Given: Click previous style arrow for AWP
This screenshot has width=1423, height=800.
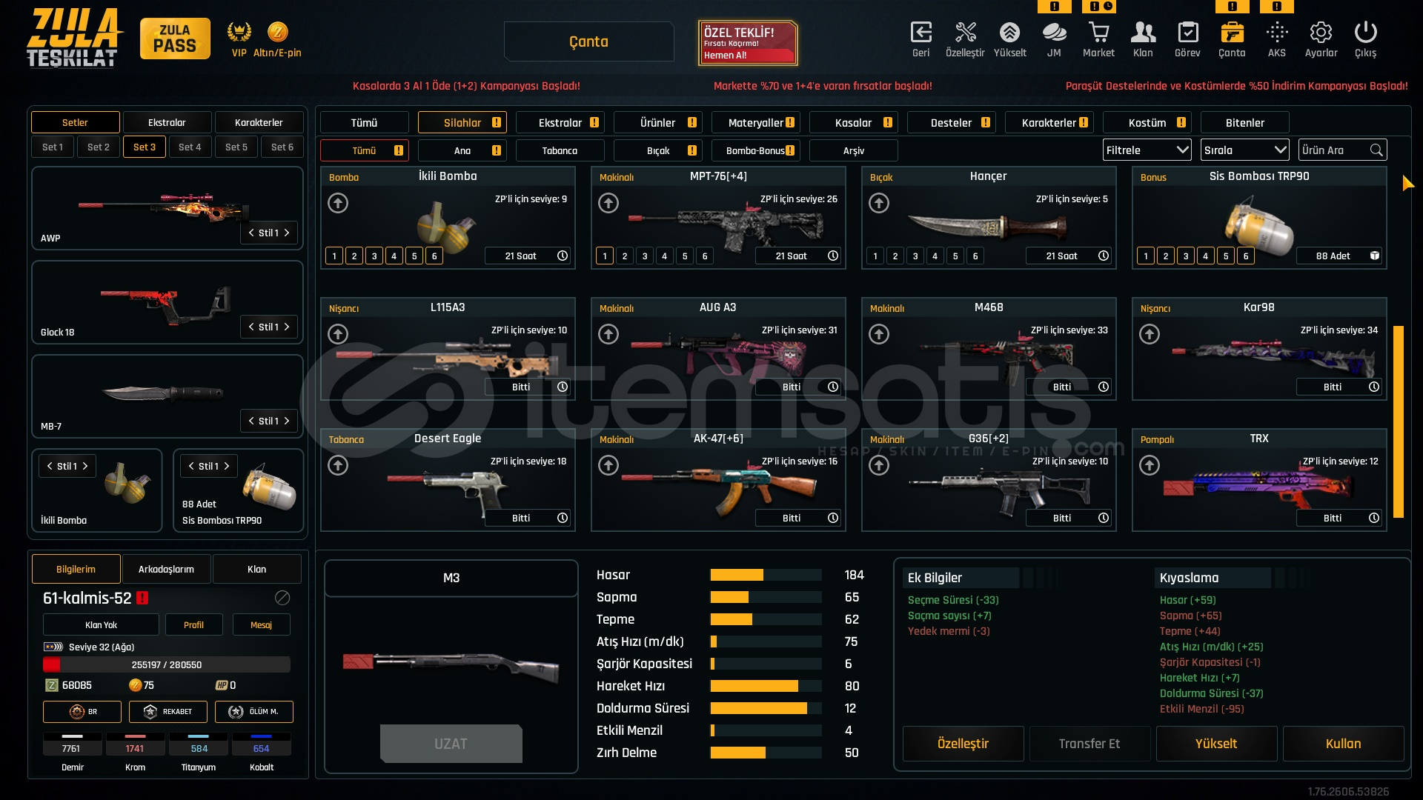Looking at the screenshot, I should point(251,233).
